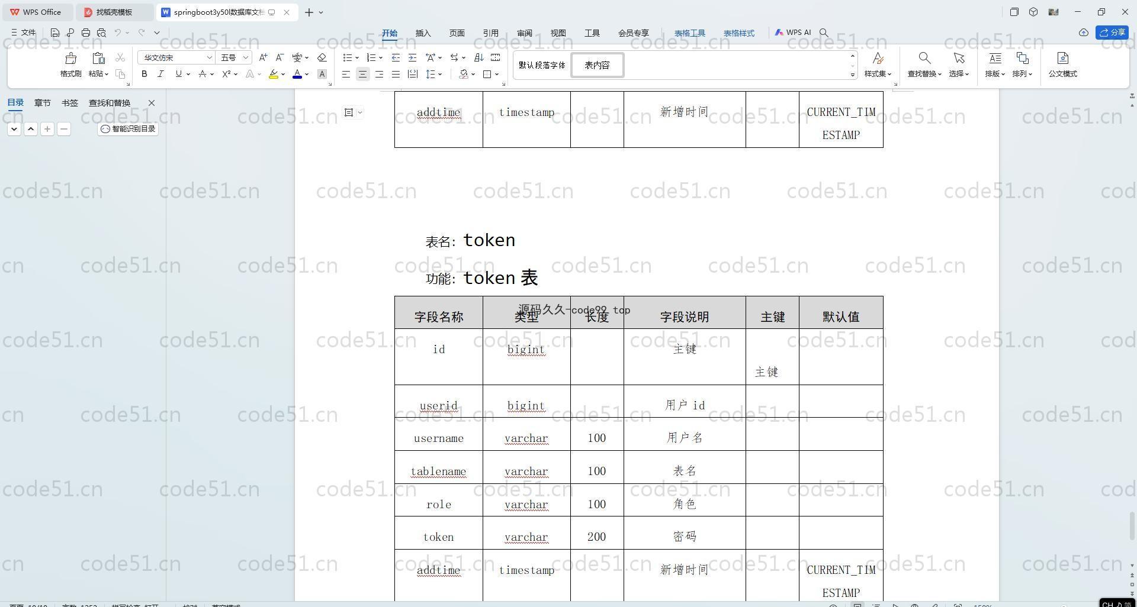The width and height of the screenshot is (1137, 607).
Task: Click the WPS AI button
Action: 792,33
